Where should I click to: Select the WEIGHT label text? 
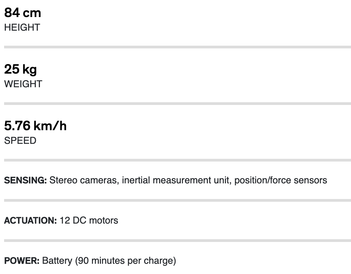(23, 84)
